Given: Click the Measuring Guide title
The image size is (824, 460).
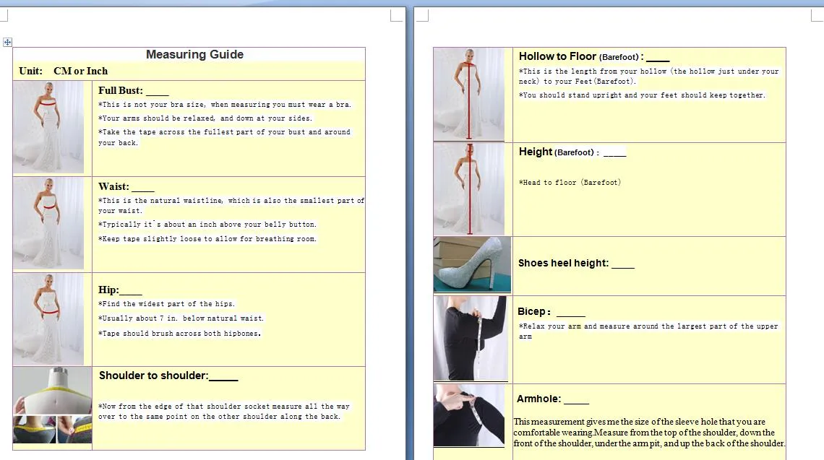Looking at the screenshot, I should click(x=194, y=55).
